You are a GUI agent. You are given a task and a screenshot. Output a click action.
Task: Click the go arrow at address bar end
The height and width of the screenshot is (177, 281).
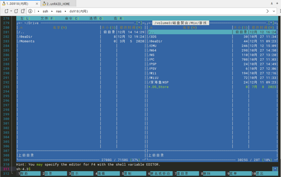click(x=268, y=11)
